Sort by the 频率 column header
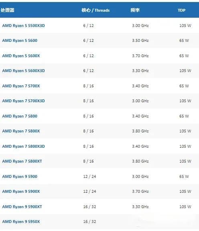This screenshot has width=199, height=231. click(x=135, y=10)
